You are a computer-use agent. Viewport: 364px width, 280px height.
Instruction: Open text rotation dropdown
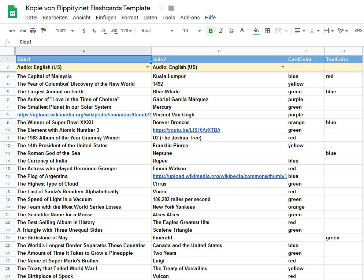point(343,31)
